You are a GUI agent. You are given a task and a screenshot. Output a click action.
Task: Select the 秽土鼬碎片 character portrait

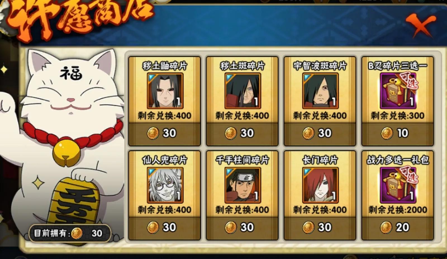165,91
